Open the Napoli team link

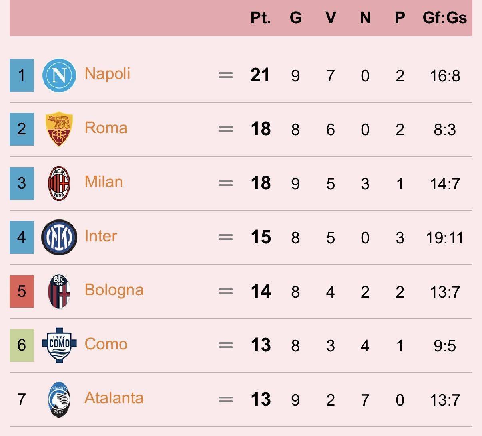point(108,74)
